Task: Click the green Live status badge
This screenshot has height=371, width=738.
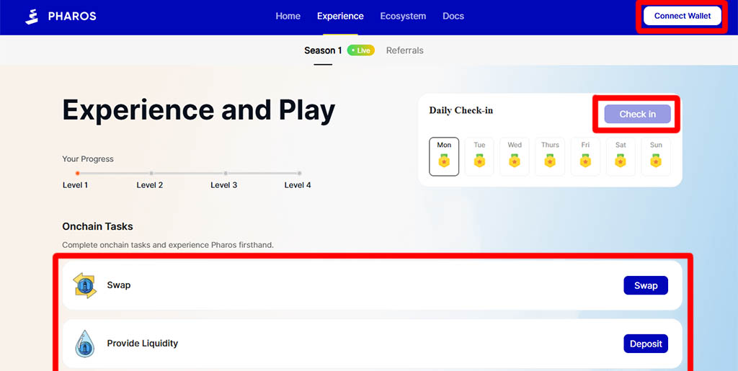Action: 361,50
